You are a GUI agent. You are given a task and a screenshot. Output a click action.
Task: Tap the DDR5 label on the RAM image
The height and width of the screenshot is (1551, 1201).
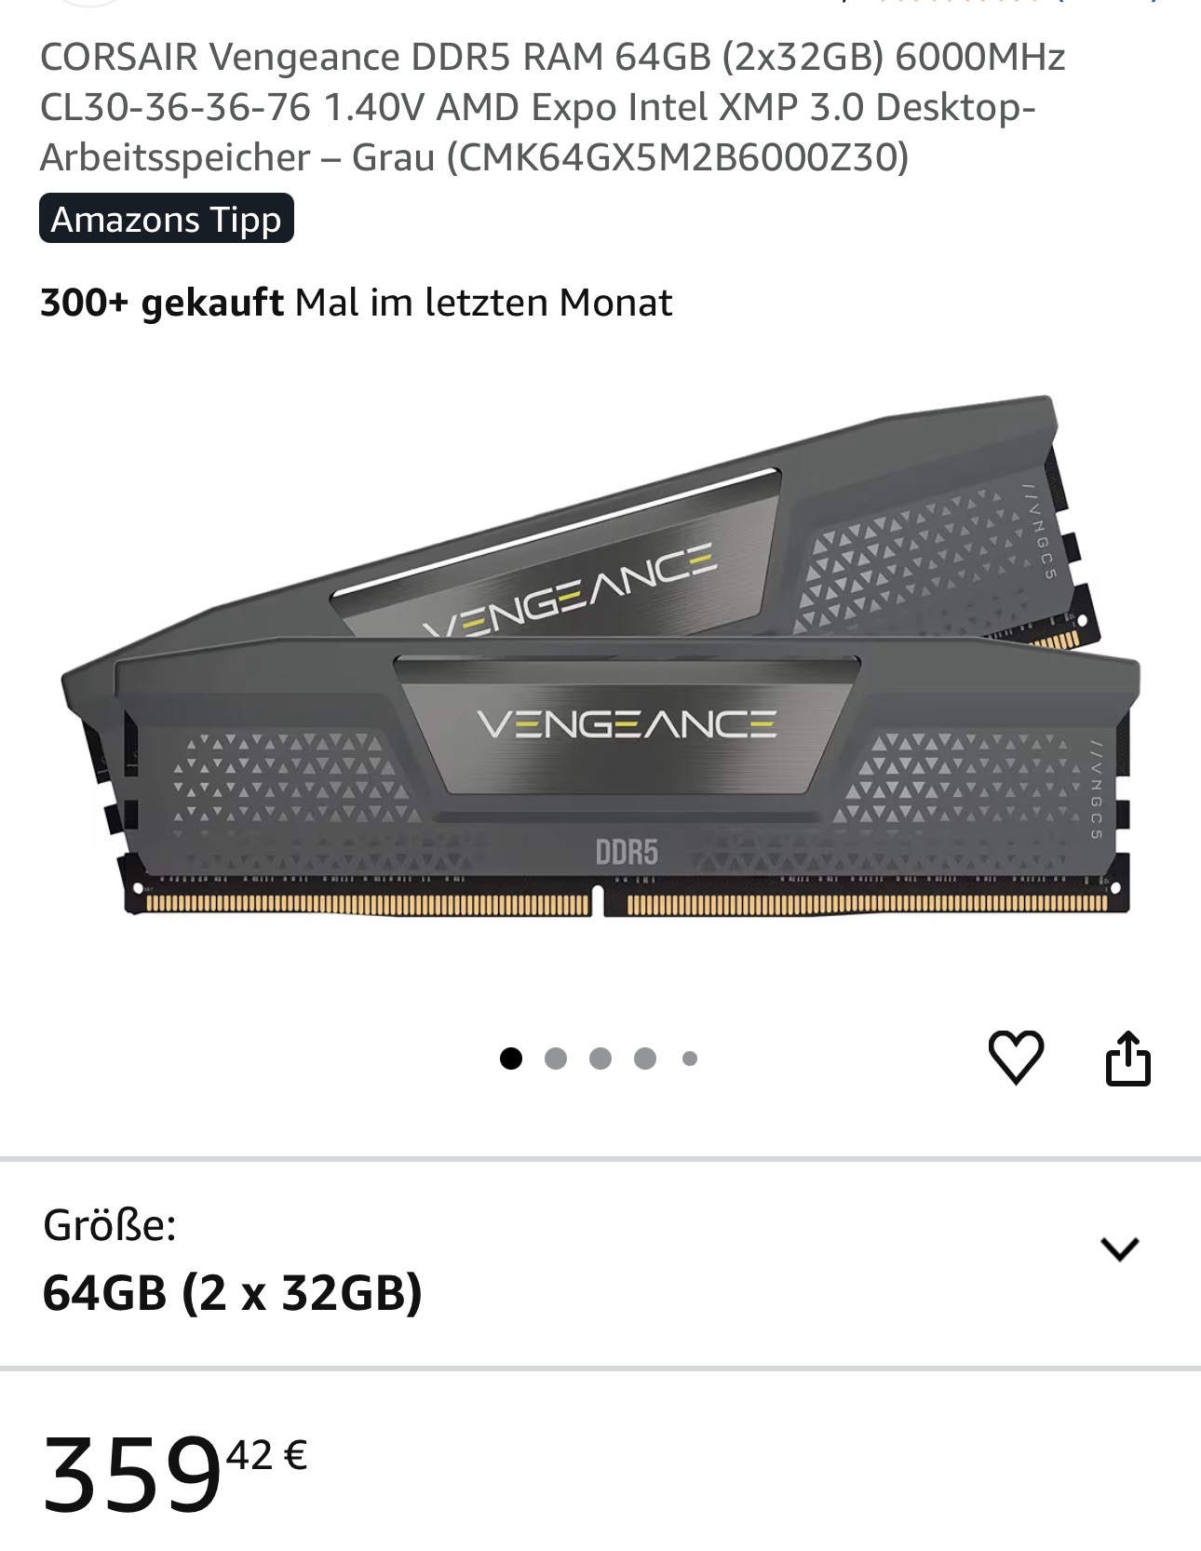(x=627, y=852)
